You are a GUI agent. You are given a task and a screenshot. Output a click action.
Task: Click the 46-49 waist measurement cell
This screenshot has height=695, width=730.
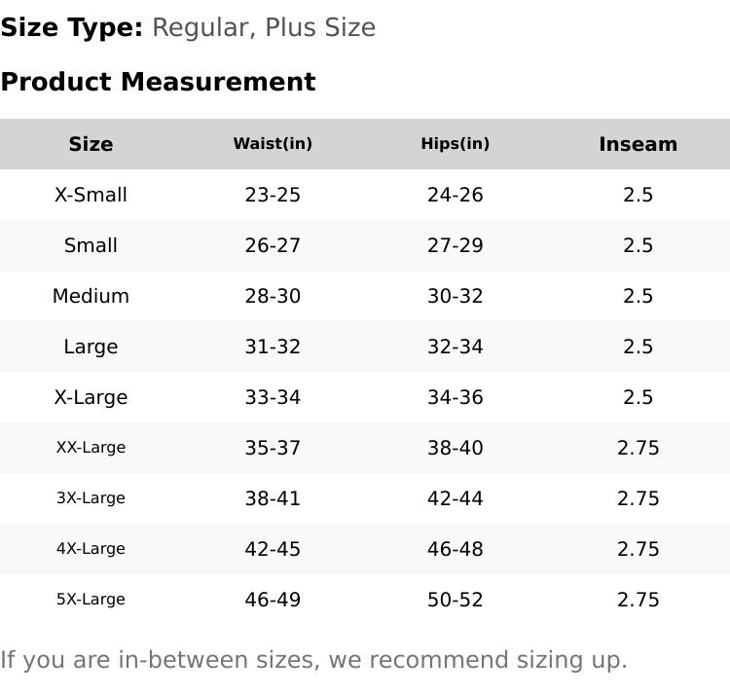pos(273,600)
